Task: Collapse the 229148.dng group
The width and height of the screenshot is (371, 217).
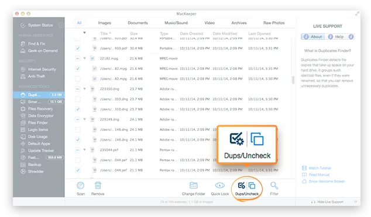Action: (x=84, y=119)
